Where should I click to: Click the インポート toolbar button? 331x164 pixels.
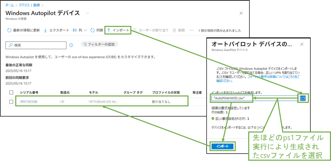(118, 30)
